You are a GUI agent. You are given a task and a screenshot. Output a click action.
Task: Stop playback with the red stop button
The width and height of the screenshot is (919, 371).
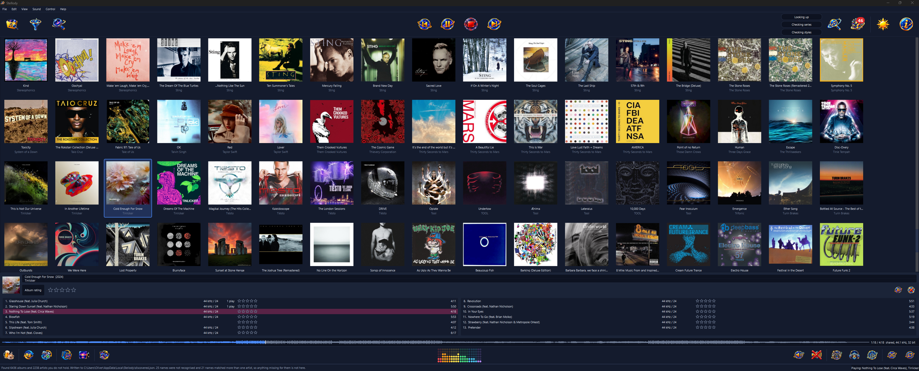pyautogui.click(x=471, y=24)
